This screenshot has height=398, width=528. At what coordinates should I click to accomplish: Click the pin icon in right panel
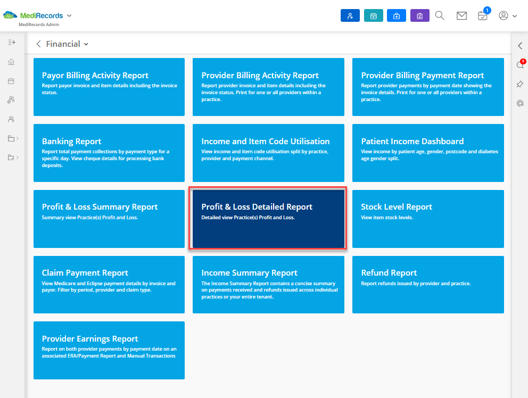coord(520,84)
